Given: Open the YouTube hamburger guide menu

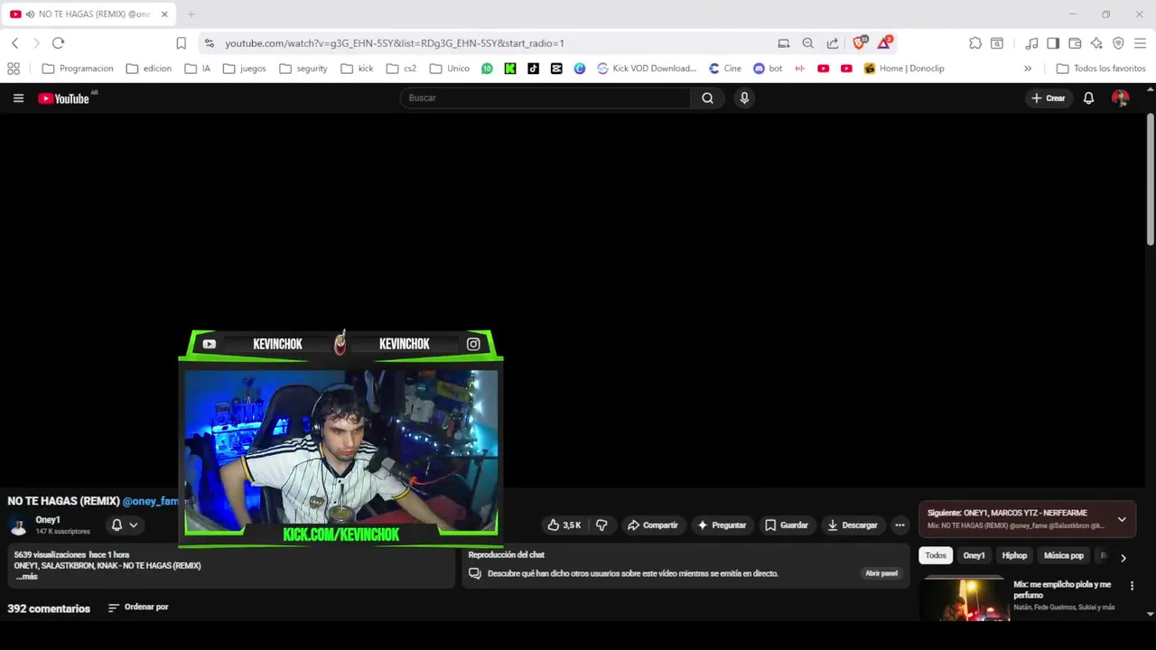Looking at the screenshot, I should point(18,97).
